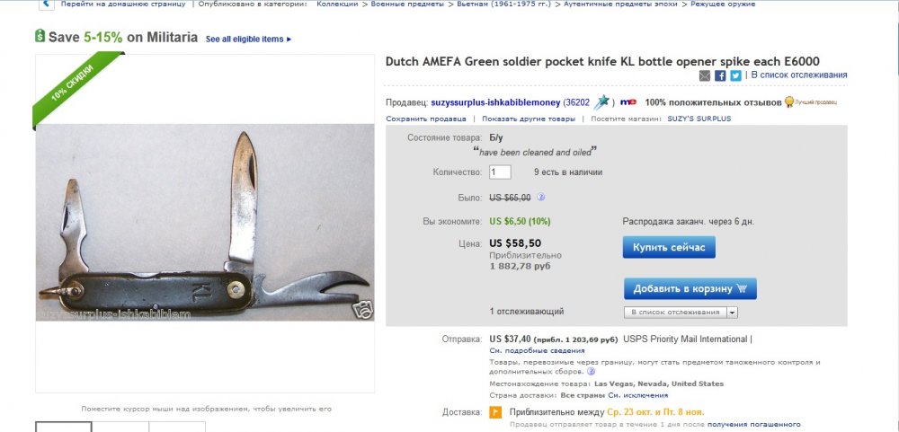The width and height of the screenshot is (899, 432).
Task: Share listing on Facebook icon
Action: [x=720, y=75]
